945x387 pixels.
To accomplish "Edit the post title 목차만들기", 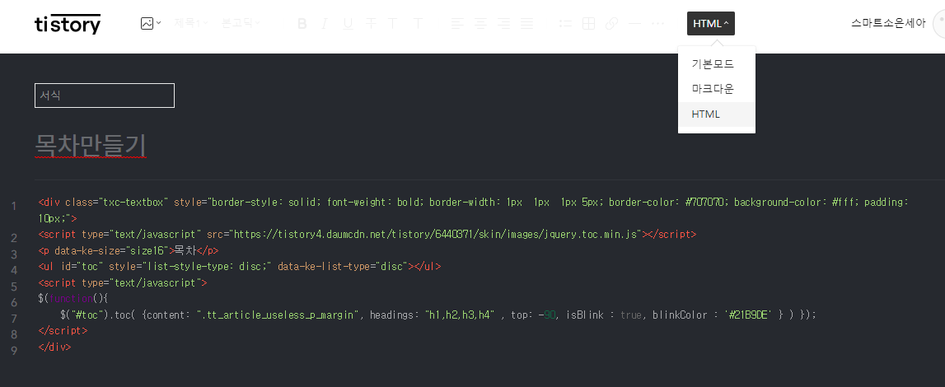I will [x=91, y=145].
